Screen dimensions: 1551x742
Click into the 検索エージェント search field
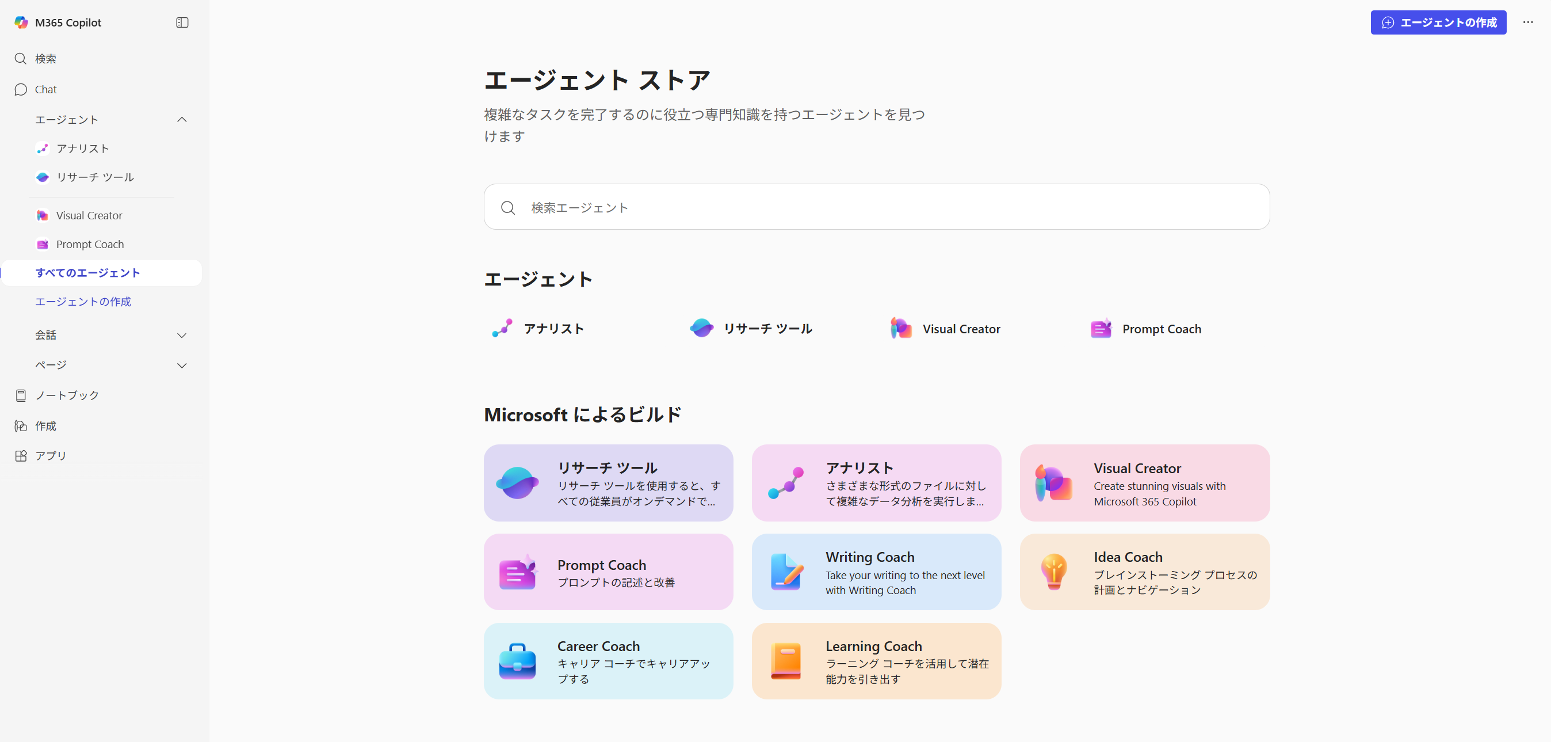pos(877,207)
